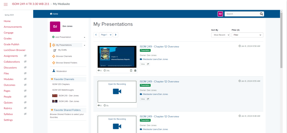Go to previous page arrow
Viewport: 287px width, 133px height.
coord(96,35)
